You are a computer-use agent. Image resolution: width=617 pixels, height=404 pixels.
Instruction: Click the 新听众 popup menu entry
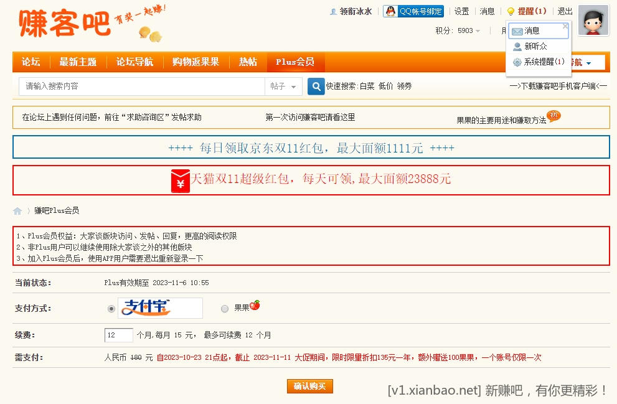[539, 47]
